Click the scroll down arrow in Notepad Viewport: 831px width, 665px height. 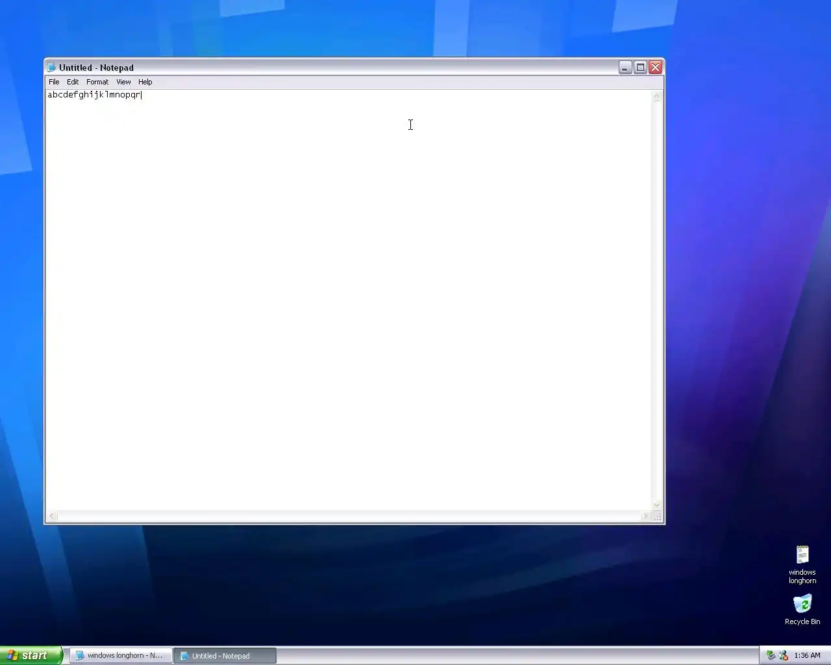pyautogui.click(x=656, y=505)
